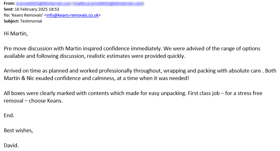Click the 'Best wishes,' closing line
Viewport: 280px width, 151px height.
click(18, 130)
